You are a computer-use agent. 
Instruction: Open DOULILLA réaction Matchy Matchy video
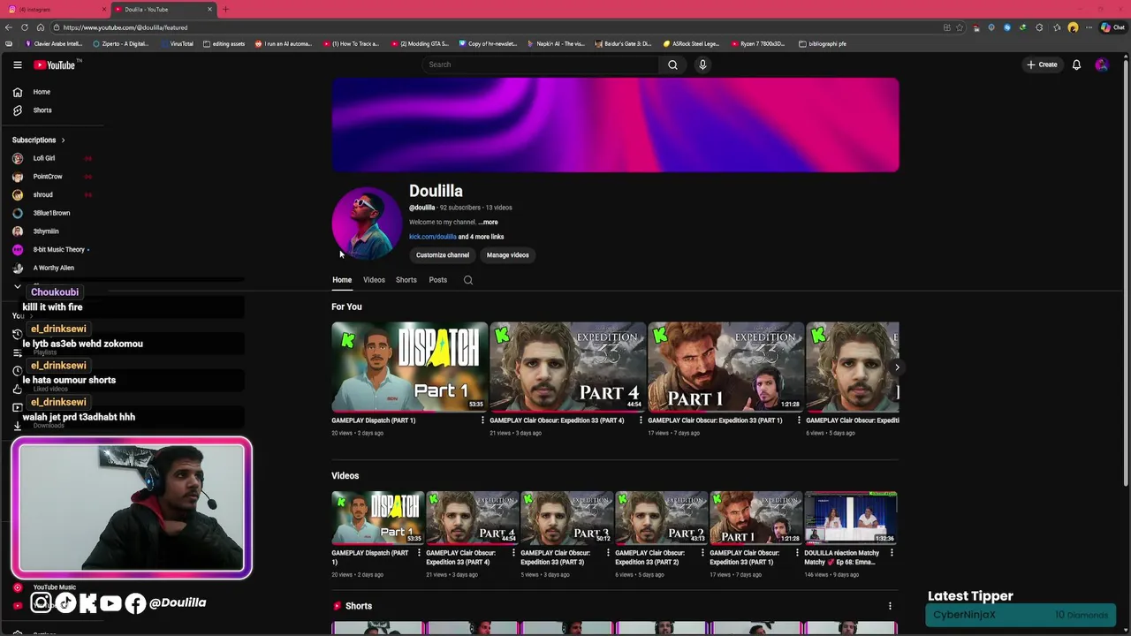pyautogui.click(x=851, y=518)
